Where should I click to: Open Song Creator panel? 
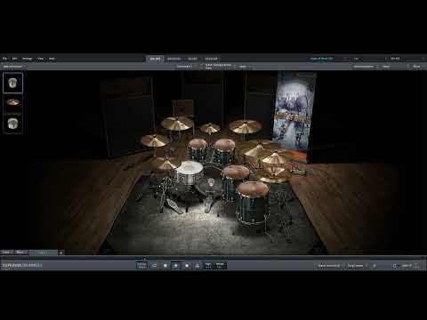coord(356,266)
